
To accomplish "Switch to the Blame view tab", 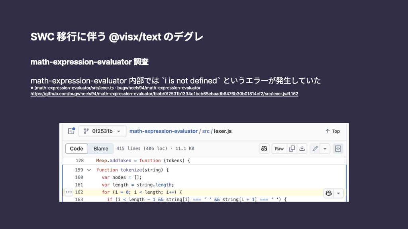I will coord(101,149).
